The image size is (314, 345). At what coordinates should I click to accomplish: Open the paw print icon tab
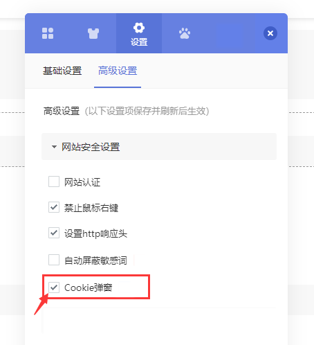point(185,33)
